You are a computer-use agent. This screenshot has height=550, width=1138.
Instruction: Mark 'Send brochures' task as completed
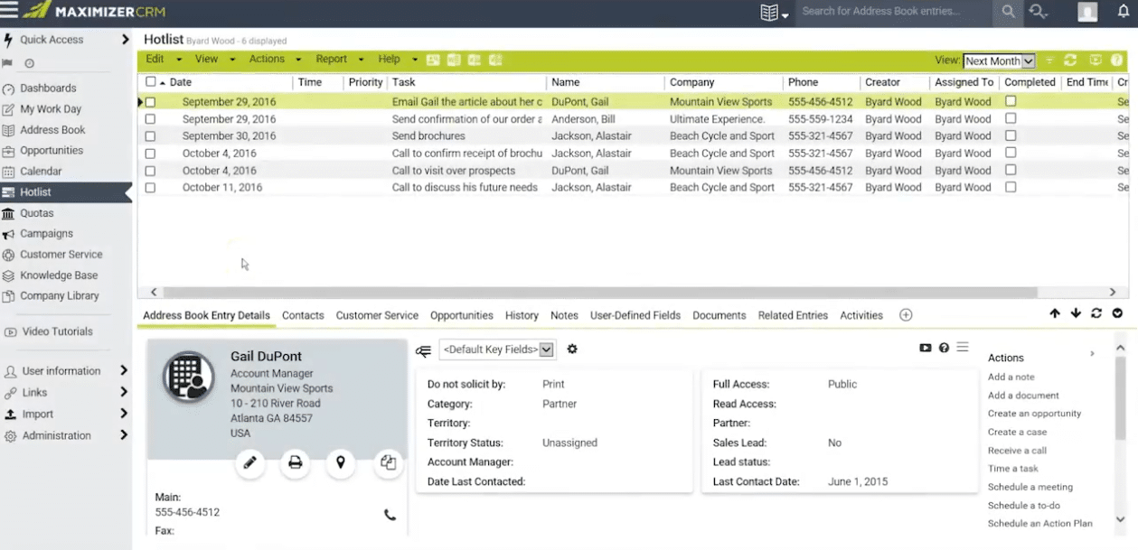1011,135
